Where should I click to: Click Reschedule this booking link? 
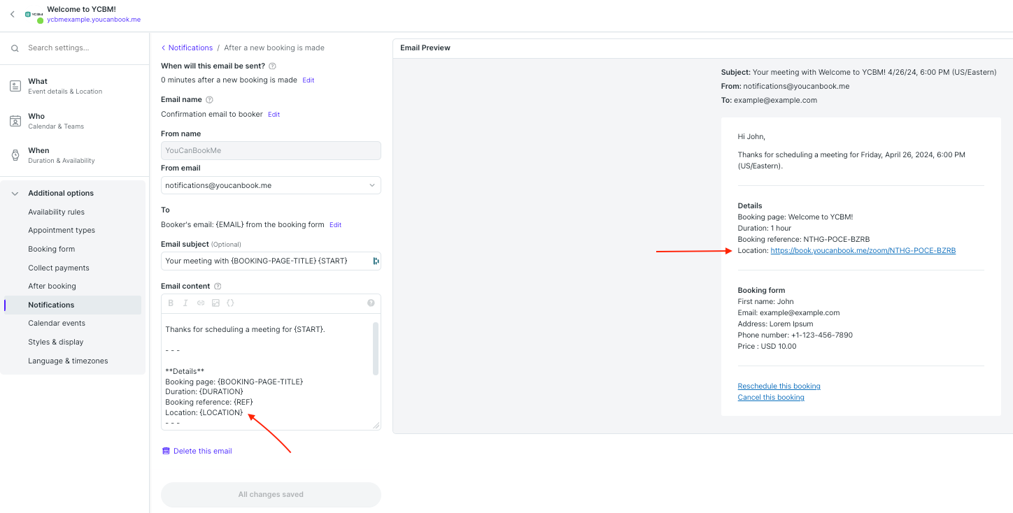coord(779,386)
